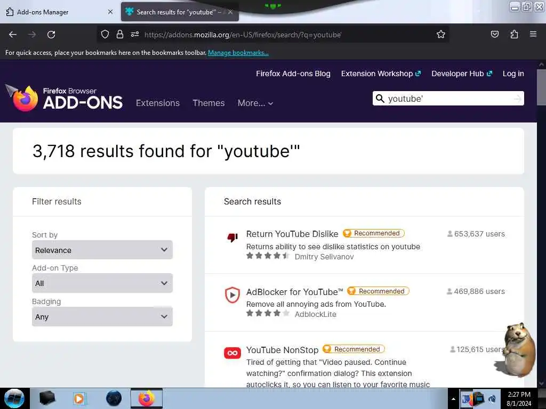Image resolution: width=546 pixels, height=409 pixels.
Task: Click the search magnifier icon
Action: [380, 99]
